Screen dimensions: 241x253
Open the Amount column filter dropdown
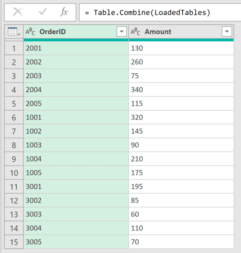[227, 32]
